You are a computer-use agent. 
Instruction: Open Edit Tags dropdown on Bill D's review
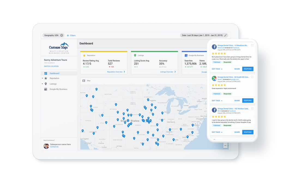[217, 132]
